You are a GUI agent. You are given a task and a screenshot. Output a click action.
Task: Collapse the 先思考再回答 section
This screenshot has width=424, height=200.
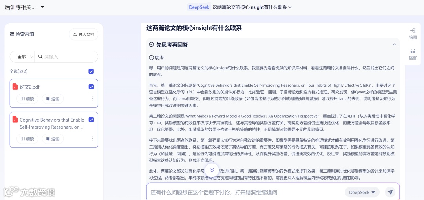(394, 45)
